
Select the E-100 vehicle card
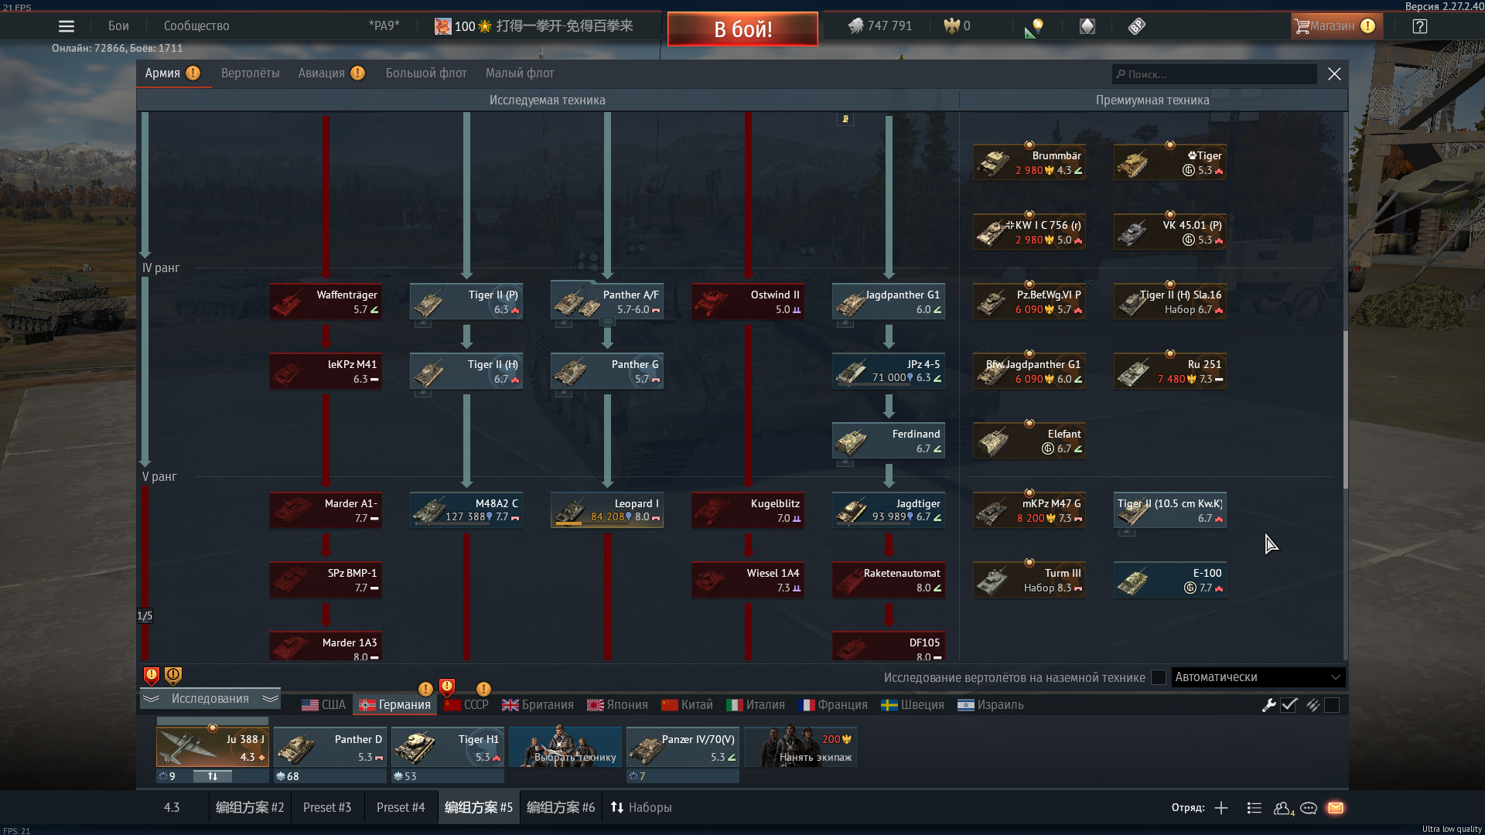[1170, 580]
